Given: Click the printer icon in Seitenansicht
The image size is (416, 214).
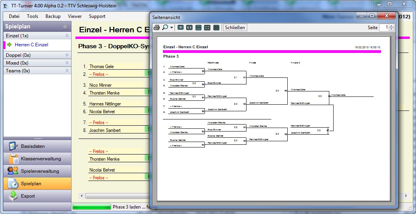Looking at the screenshot, I should coord(157,28).
